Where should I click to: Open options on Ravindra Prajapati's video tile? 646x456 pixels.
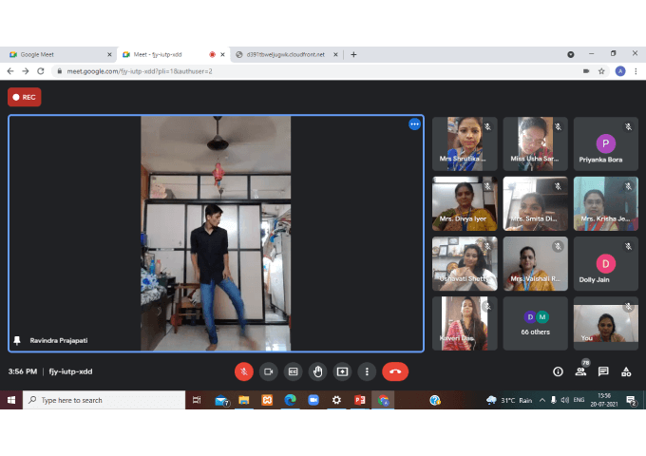414,124
